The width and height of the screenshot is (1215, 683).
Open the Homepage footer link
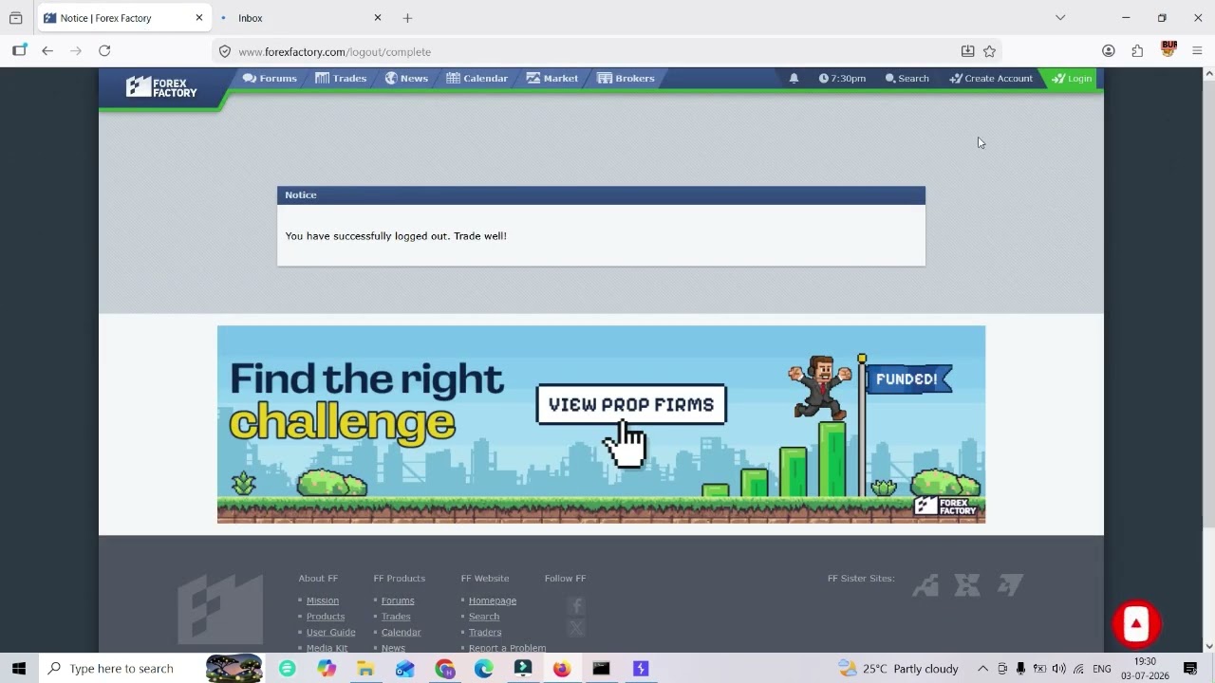click(493, 600)
